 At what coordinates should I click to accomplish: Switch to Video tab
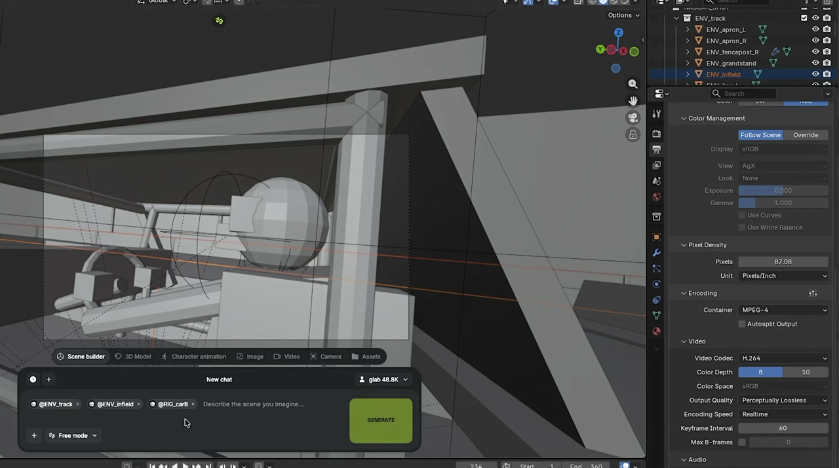coord(286,357)
